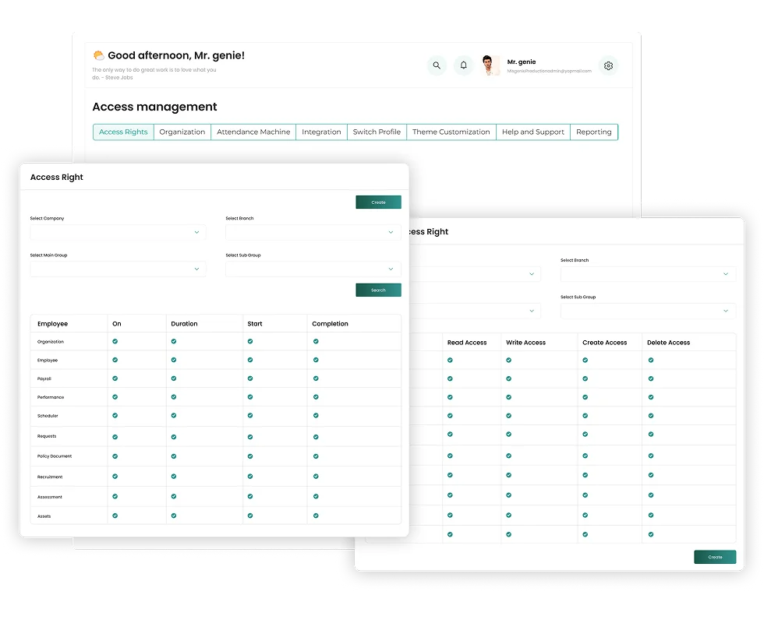Click last row checkmark under Write Access
The image size is (764, 623).
(x=509, y=534)
